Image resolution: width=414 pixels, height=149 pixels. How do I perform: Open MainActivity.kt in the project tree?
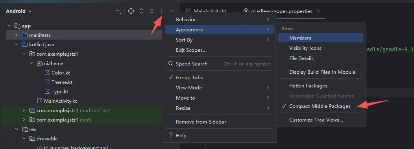tap(60, 101)
